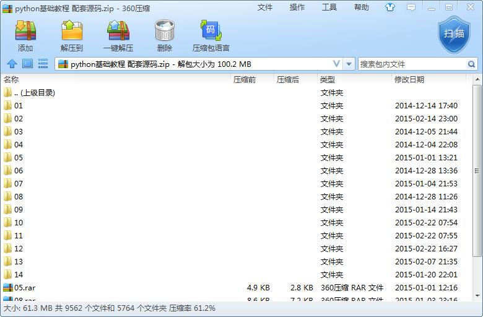This screenshot has height=317, width=483.
Task: Select the folder named 07
Action: coord(19,184)
